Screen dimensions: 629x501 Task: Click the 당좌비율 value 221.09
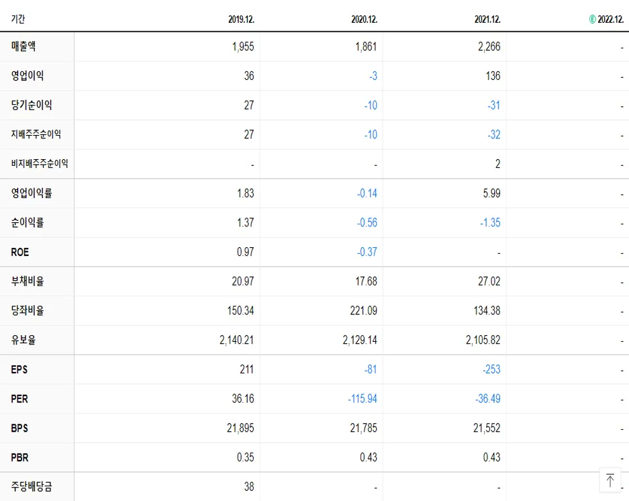pos(363,310)
